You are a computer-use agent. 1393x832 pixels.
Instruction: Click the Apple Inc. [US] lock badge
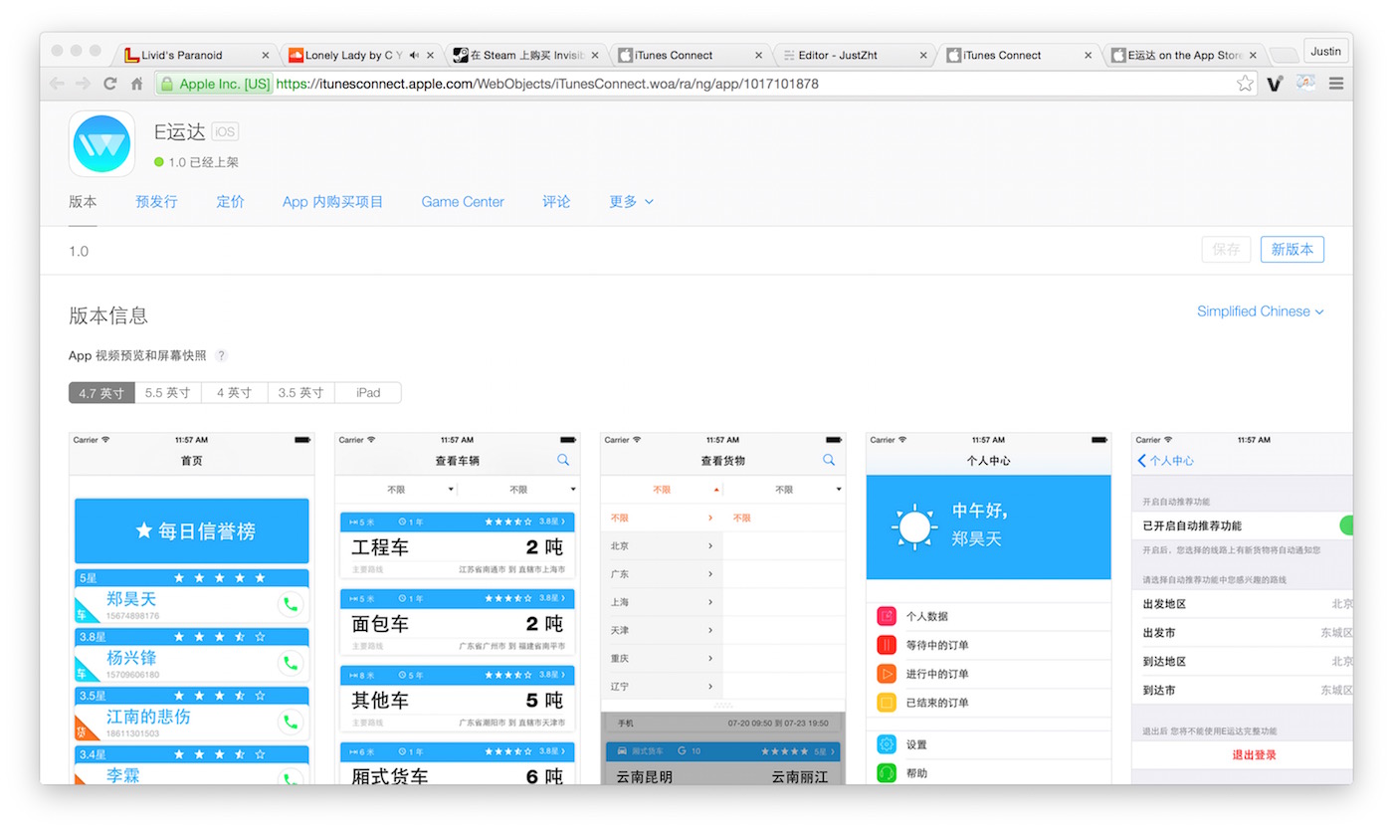click(215, 85)
